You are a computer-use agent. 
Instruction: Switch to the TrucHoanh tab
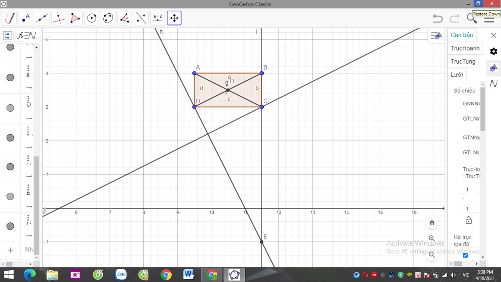tap(465, 48)
